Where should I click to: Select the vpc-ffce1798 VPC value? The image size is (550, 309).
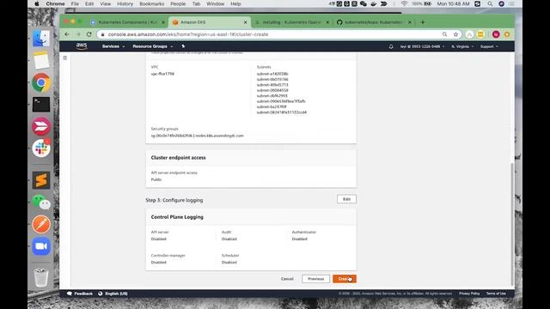point(162,74)
